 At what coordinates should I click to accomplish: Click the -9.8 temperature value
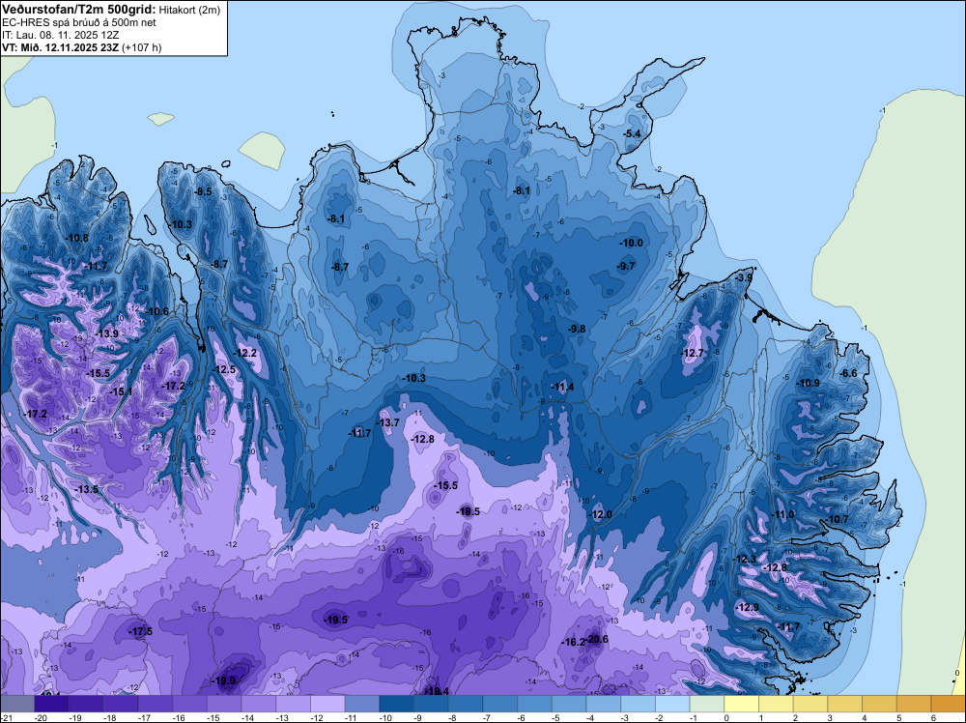pyautogui.click(x=577, y=329)
